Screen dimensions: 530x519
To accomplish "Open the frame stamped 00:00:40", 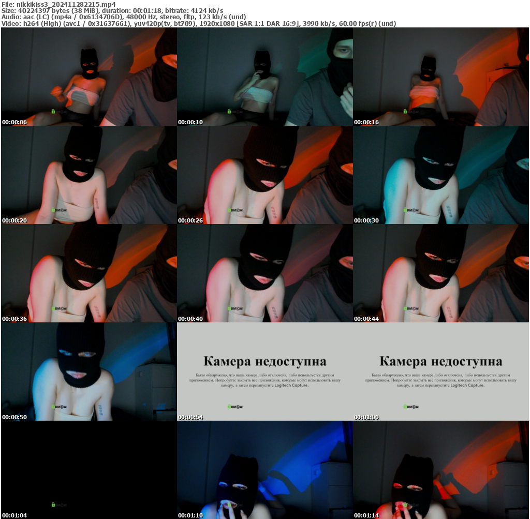I will 265,273.
